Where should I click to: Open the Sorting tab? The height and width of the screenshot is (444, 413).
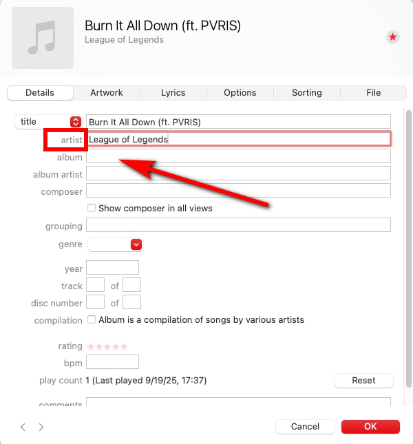(307, 93)
